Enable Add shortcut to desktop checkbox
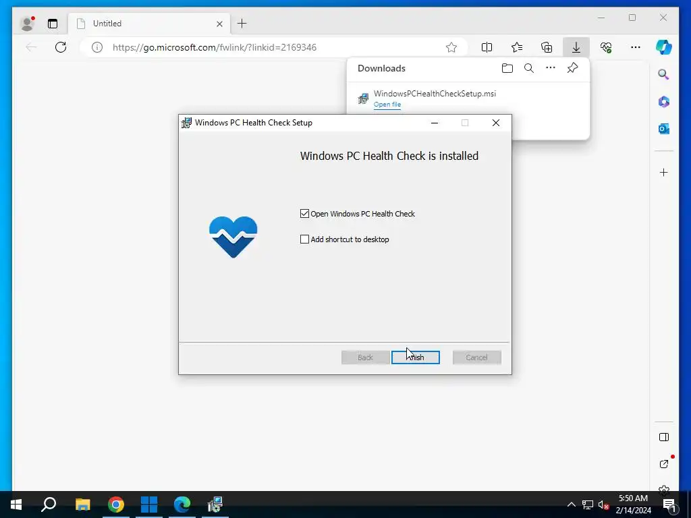The width and height of the screenshot is (691, 518). tap(304, 239)
